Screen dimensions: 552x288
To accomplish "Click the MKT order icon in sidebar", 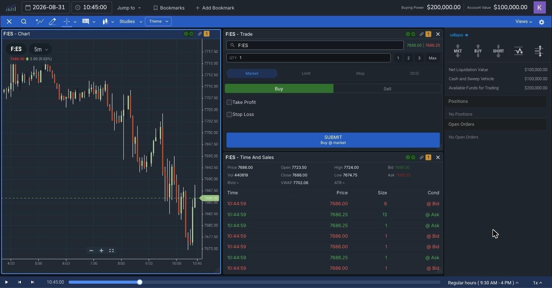I will click(x=458, y=51).
